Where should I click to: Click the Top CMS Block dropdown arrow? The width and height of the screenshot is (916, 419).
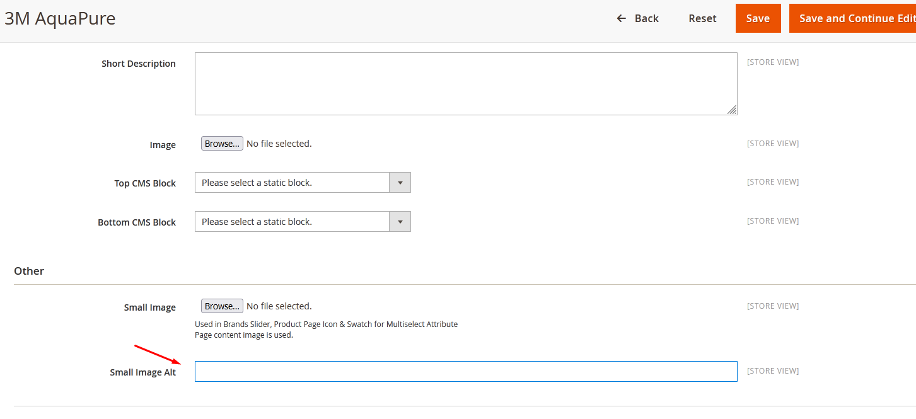tap(400, 183)
